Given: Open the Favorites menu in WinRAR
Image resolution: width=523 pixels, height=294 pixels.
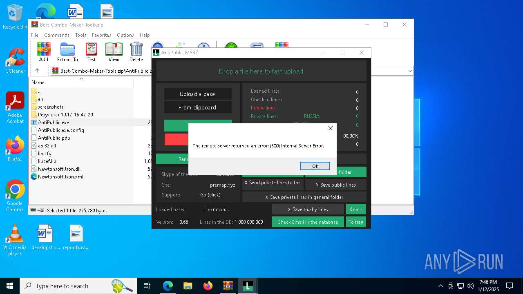Looking at the screenshot, I should click(101, 35).
